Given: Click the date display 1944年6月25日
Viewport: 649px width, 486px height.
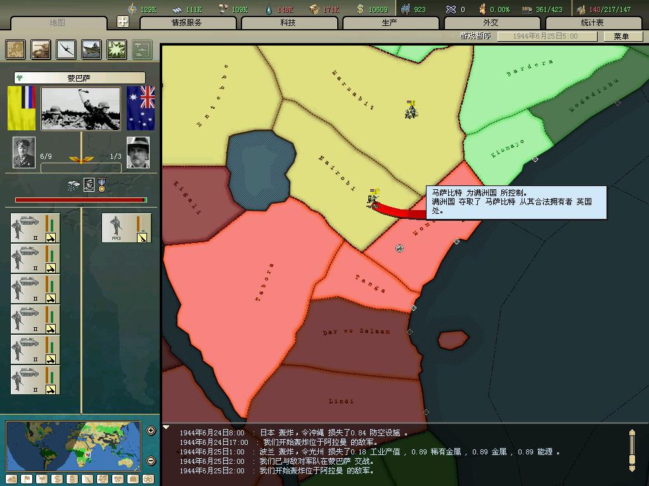Looking at the screenshot, I should pyautogui.click(x=546, y=37).
